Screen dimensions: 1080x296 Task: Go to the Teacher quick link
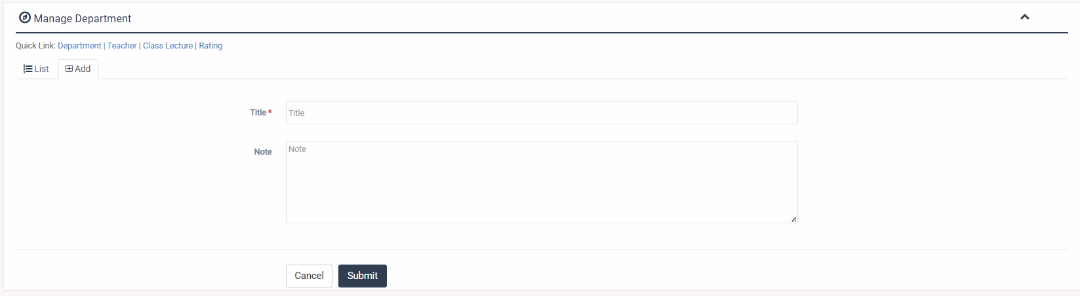(x=122, y=46)
